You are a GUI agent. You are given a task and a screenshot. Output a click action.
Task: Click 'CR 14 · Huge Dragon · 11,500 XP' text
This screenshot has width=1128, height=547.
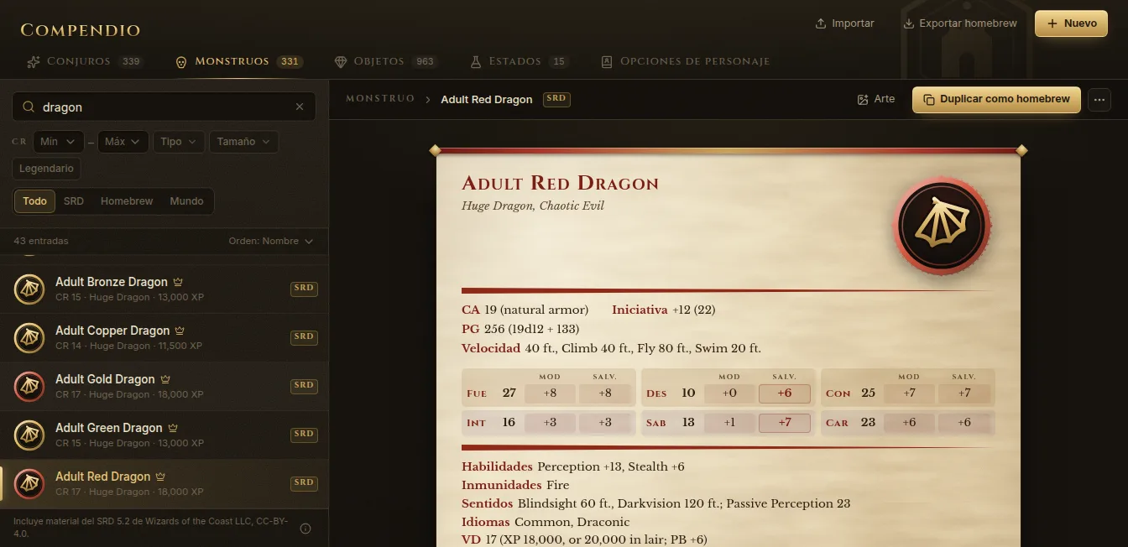coord(128,346)
